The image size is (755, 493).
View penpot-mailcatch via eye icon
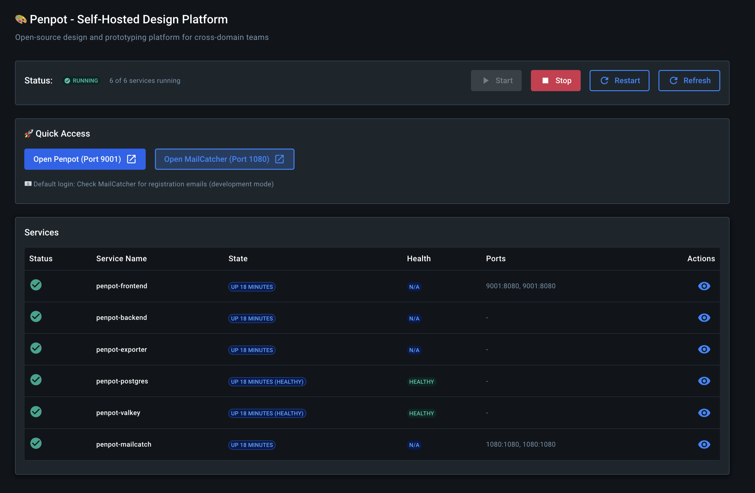pos(704,444)
